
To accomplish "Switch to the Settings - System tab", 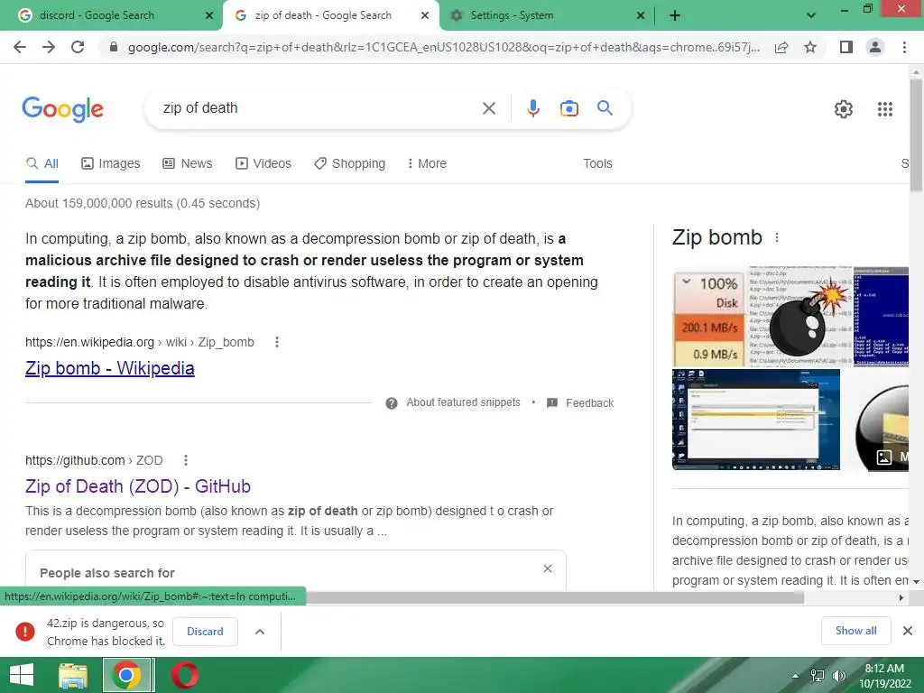I will pyautogui.click(x=545, y=15).
